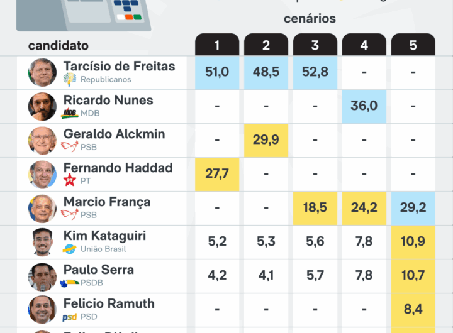Click the 36,0 value for Ricardo Nunes
The height and width of the screenshot is (333, 453).
pos(364,106)
